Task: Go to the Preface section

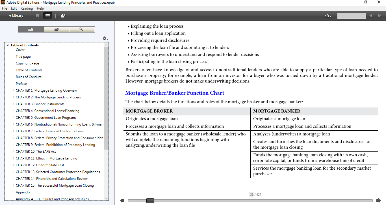Action: [21, 84]
